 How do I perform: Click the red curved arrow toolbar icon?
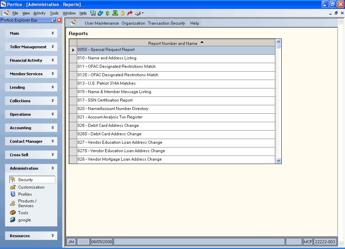pyautogui.click(x=130, y=13)
